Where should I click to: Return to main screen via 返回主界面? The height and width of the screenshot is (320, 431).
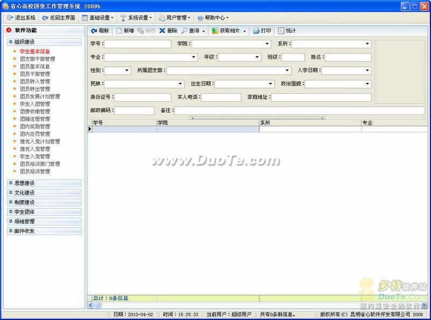coord(45,18)
